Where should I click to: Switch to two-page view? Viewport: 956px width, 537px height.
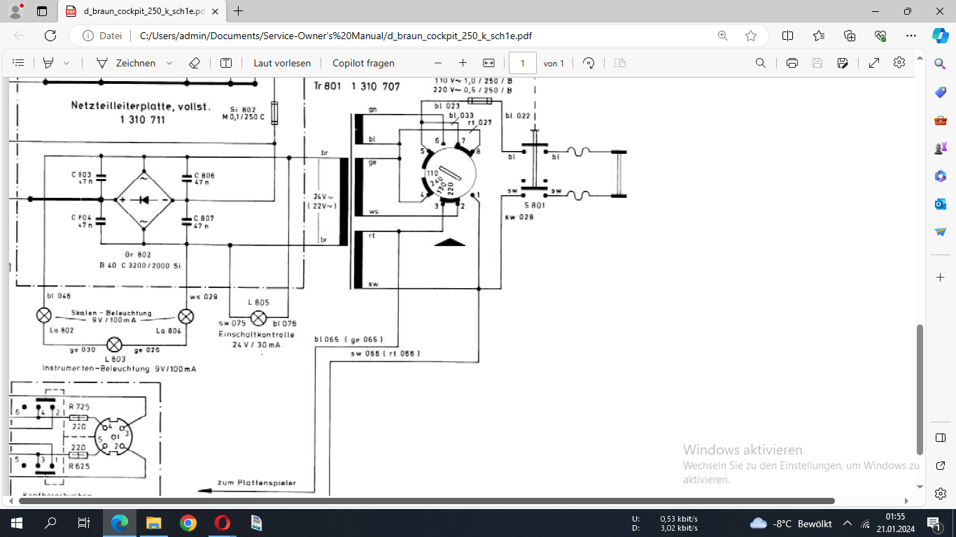click(x=619, y=63)
